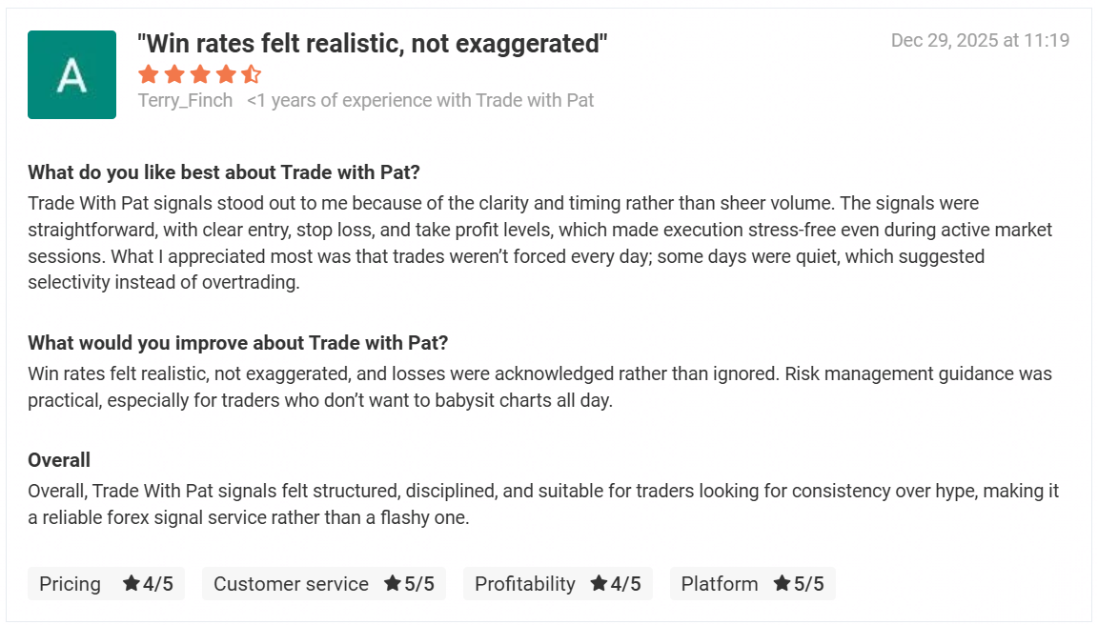The image size is (1098, 625).
Task: Click the "<1 years of experience" text
Action: pyautogui.click(x=420, y=100)
